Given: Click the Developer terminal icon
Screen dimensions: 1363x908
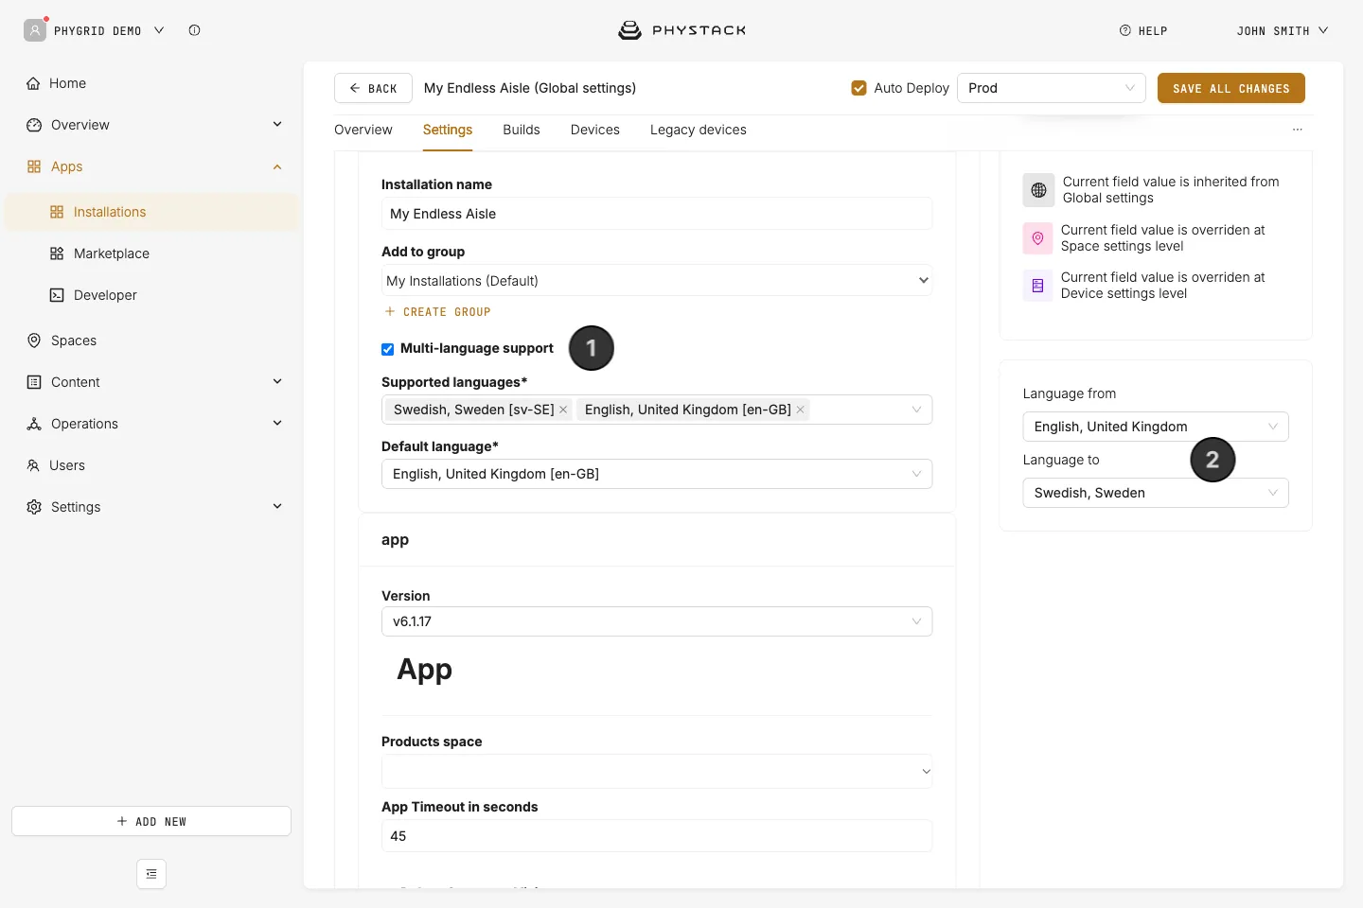Looking at the screenshot, I should [x=57, y=295].
